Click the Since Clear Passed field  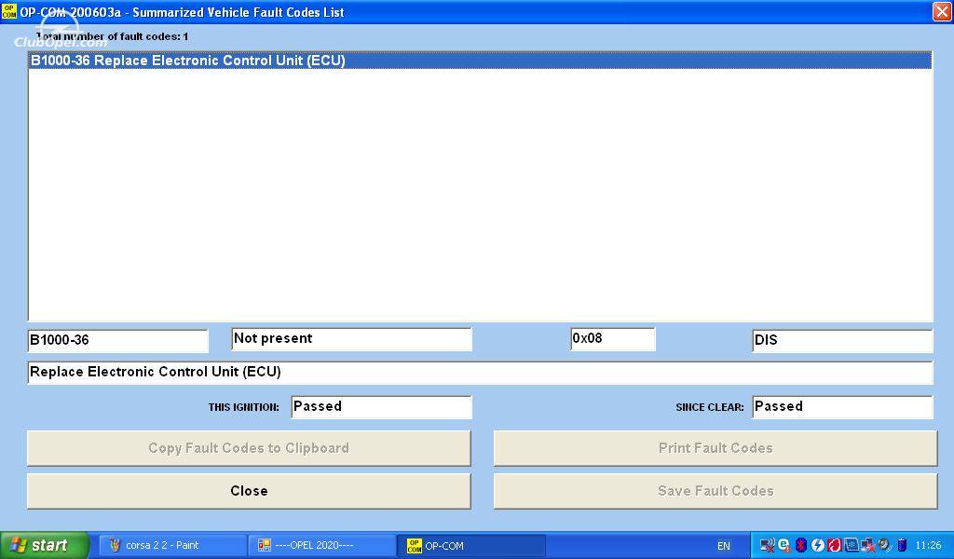pyautogui.click(x=842, y=407)
